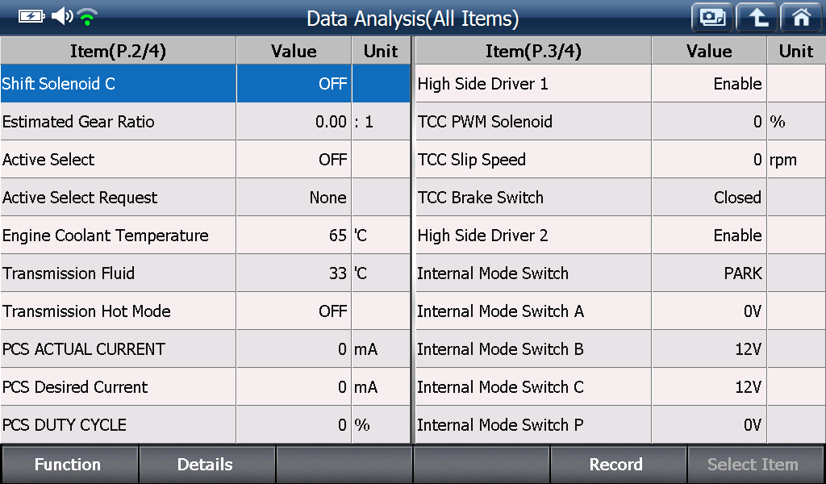
Task: Click the screenshot capture icon
Action: click(712, 18)
